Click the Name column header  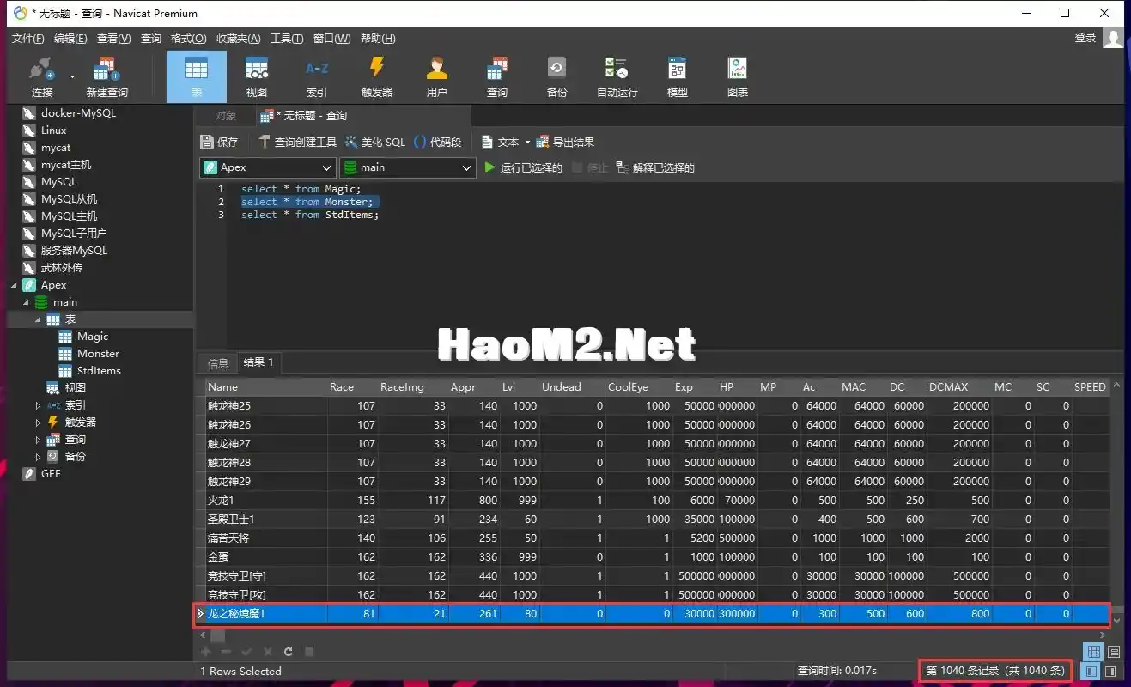point(265,386)
